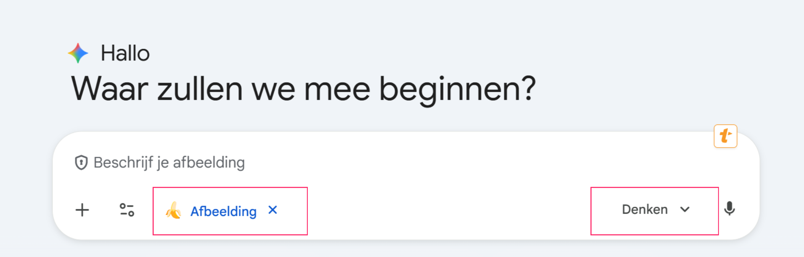Screen dimensions: 804x257
Task: Toggle the Afbeelding tool chip label
Action: pos(223,211)
